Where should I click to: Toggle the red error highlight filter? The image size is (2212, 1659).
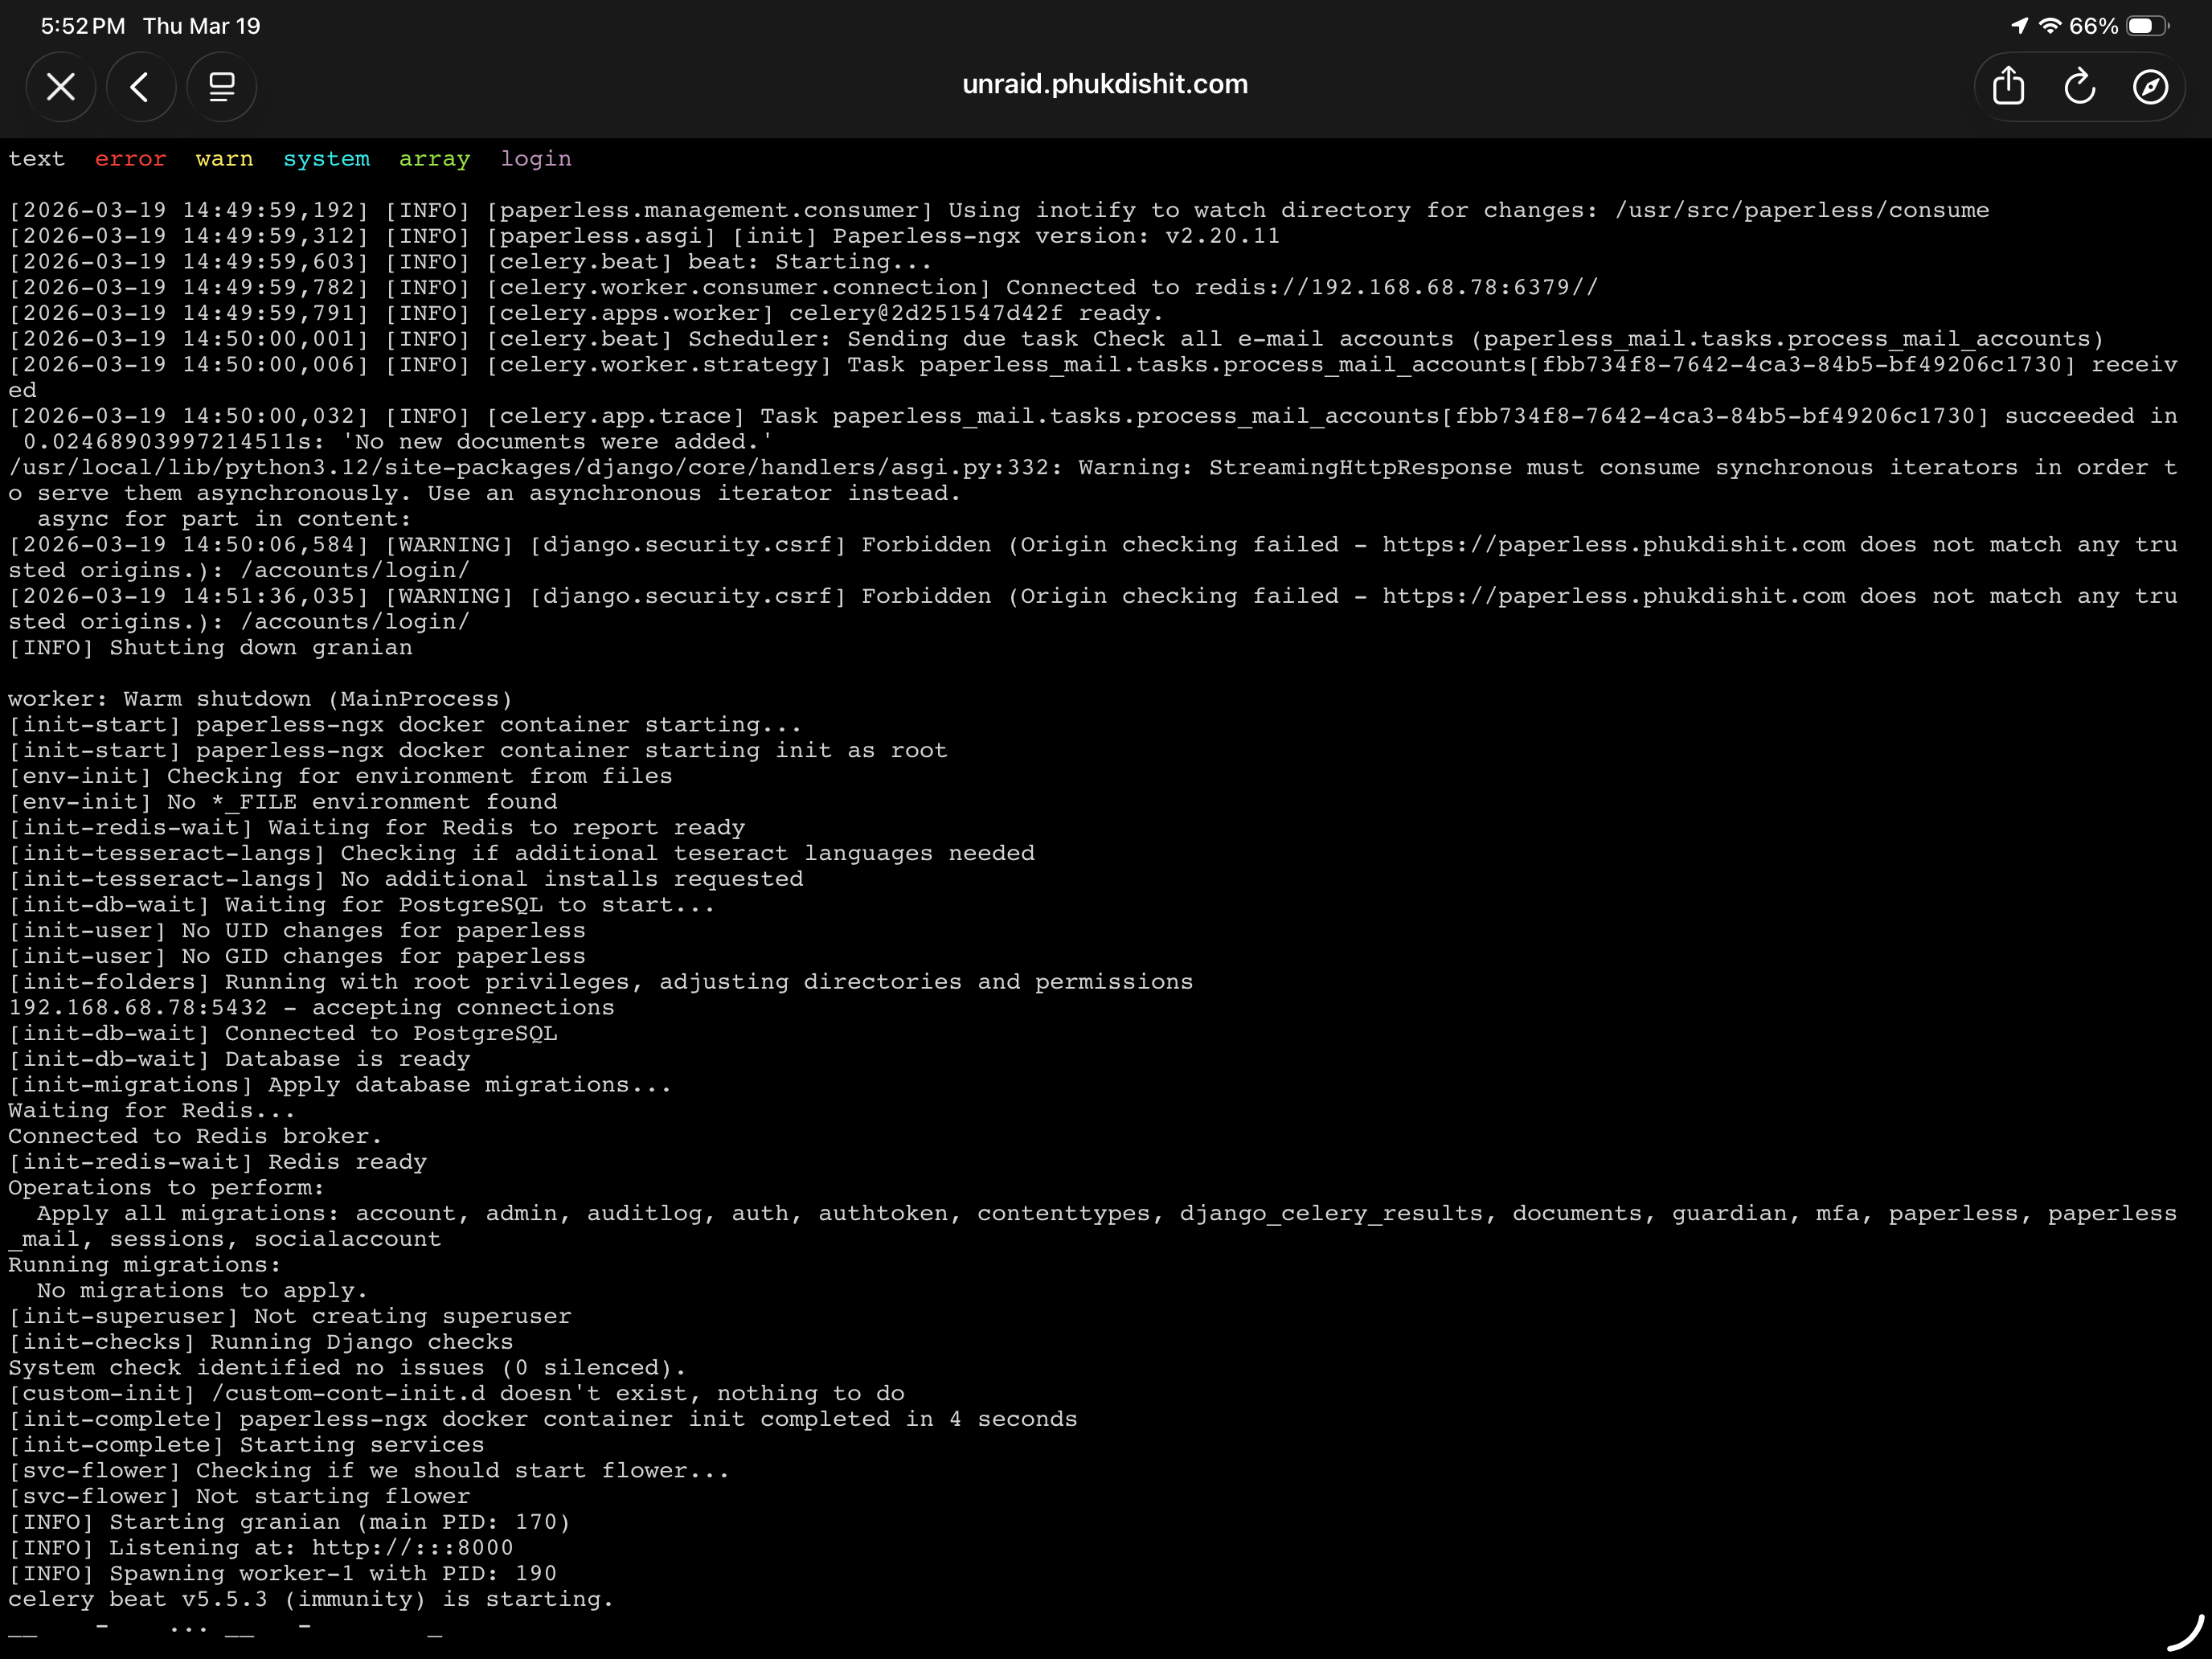pyautogui.click(x=131, y=159)
